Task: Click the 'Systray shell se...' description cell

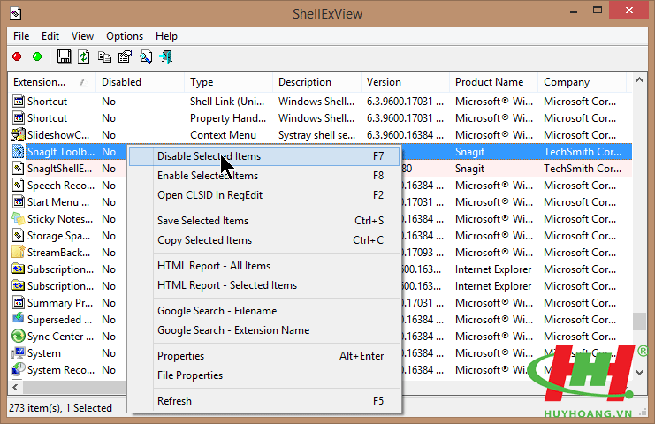Action: [x=317, y=135]
